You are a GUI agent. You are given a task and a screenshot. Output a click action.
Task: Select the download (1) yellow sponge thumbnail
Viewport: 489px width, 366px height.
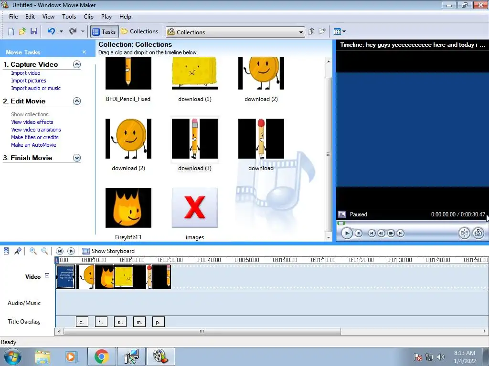click(x=195, y=73)
